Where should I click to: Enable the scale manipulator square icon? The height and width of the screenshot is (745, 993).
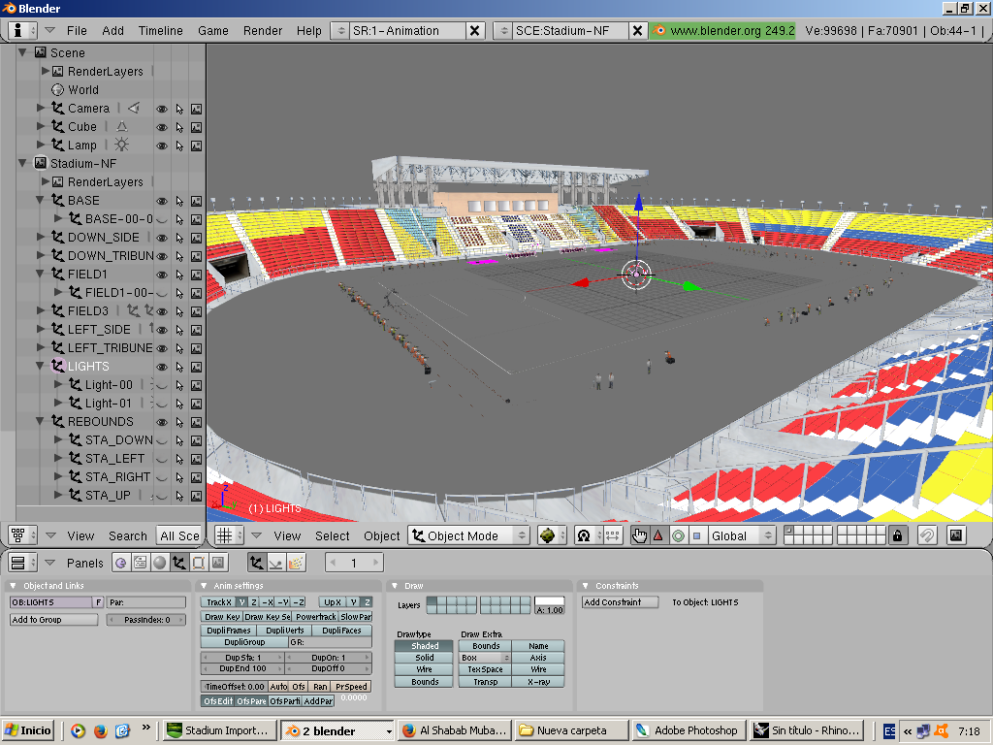(x=696, y=535)
